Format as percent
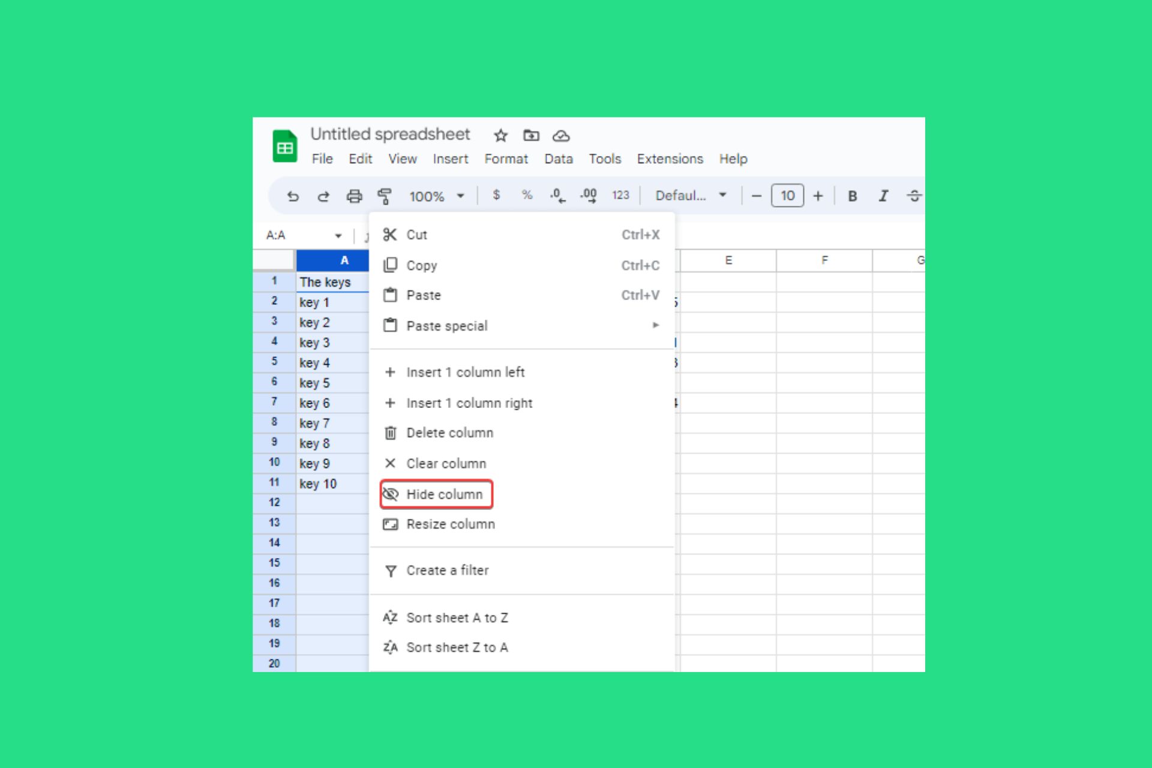Image resolution: width=1152 pixels, height=768 pixels. pos(527,195)
